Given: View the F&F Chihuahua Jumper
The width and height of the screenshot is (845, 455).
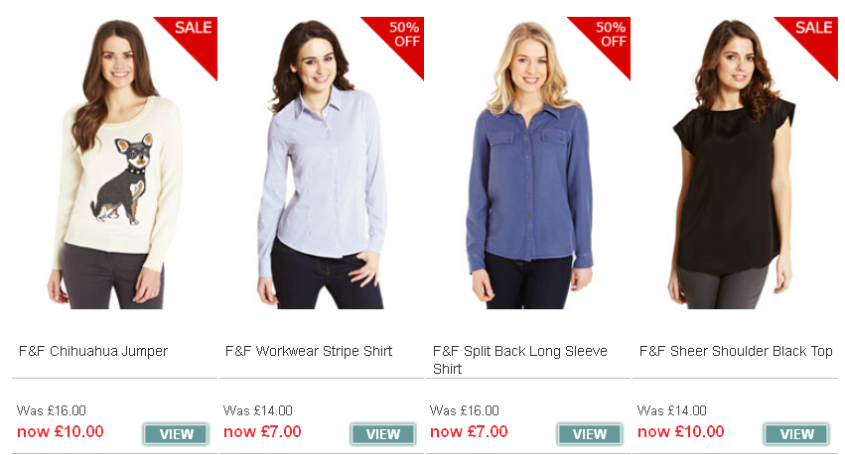Looking at the screenshot, I should [176, 434].
